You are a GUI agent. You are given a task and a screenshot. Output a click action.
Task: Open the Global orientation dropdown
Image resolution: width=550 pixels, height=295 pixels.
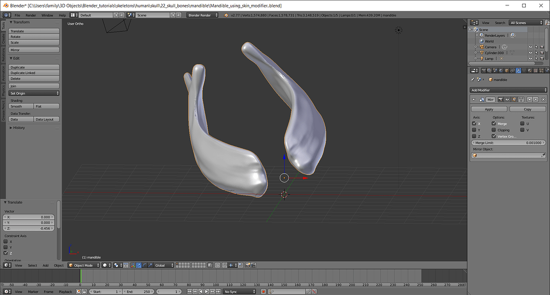tap(164, 265)
